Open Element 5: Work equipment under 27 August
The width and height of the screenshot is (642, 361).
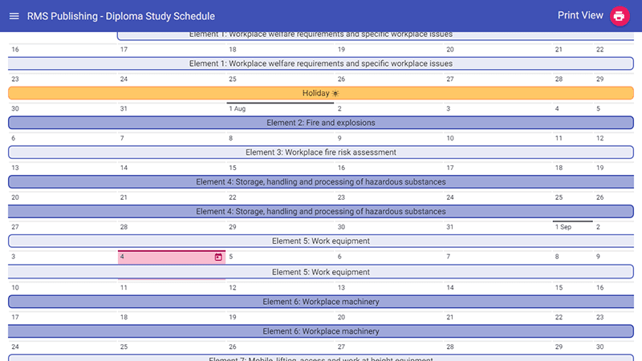click(x=321, y=241)
